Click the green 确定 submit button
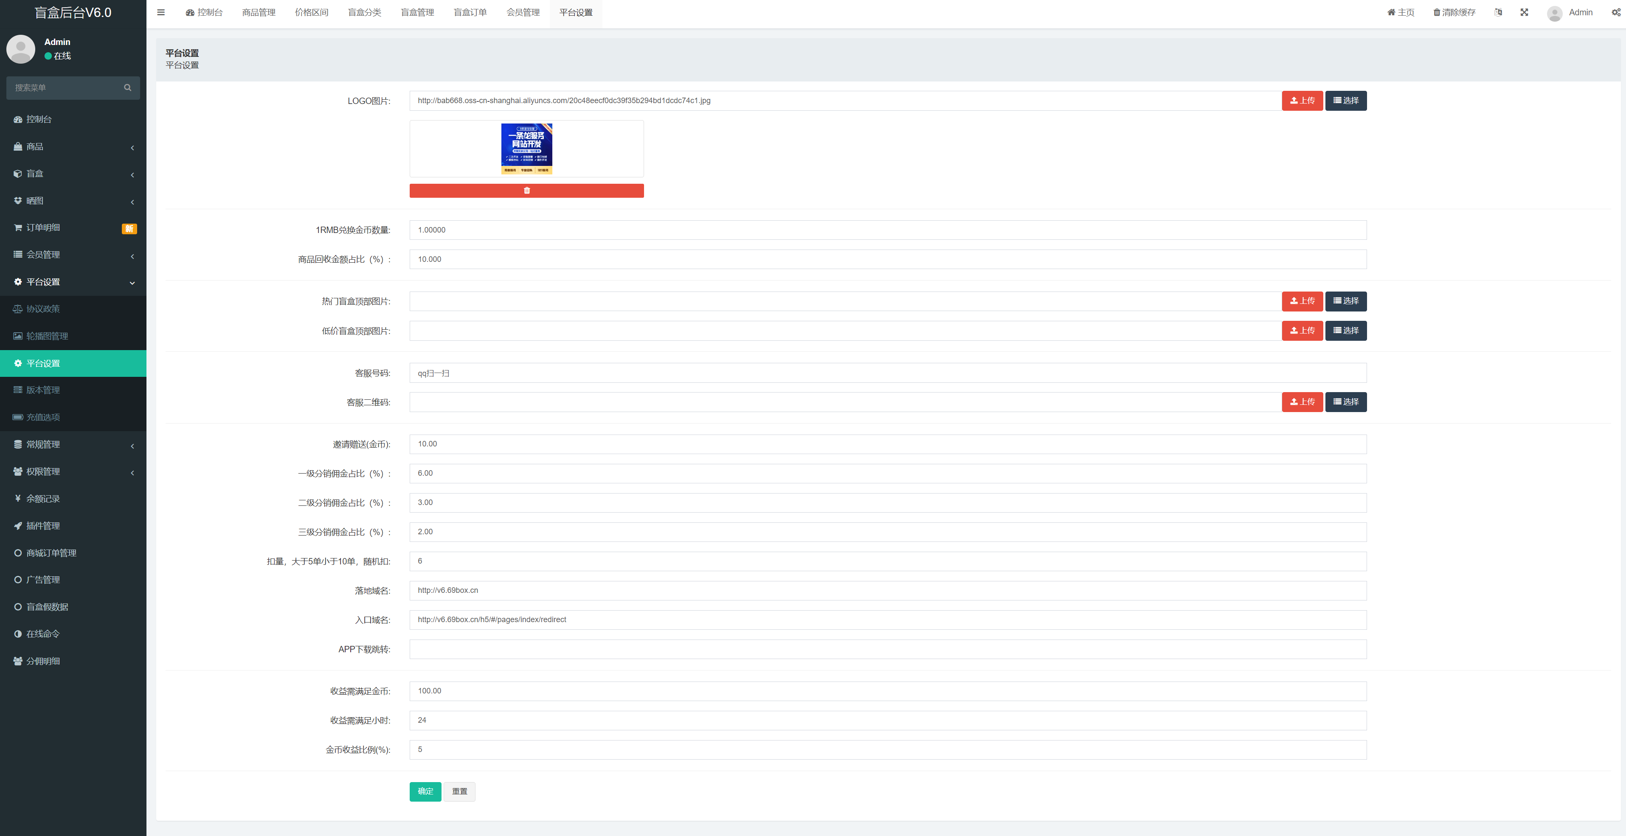Image resolution: width=1626 pixels, height=836 pixels. [x=425, y=791]
